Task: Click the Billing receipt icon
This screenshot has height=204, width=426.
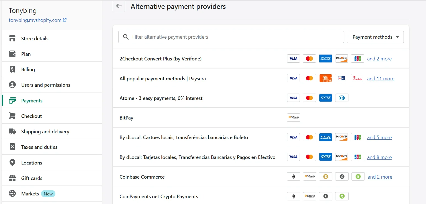Action: tap(12, 69)
